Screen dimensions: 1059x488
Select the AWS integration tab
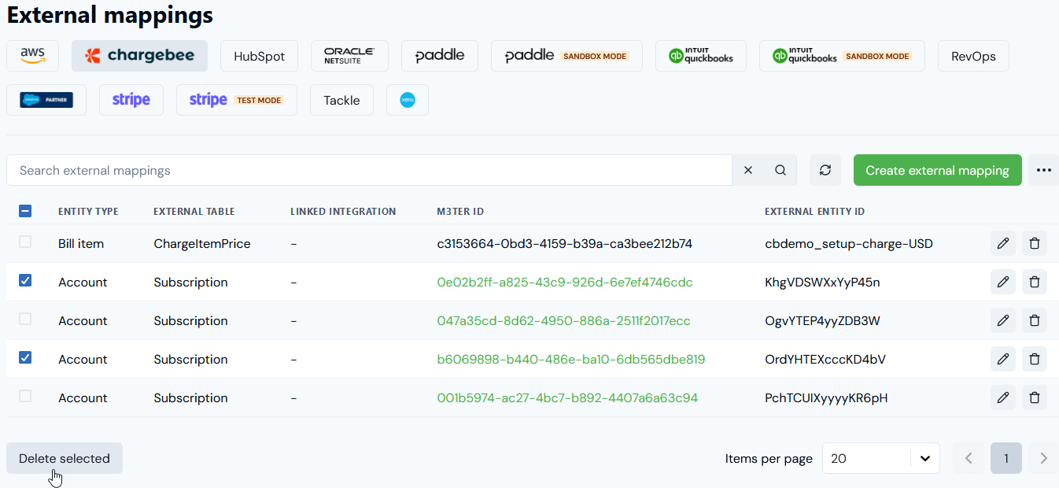(x=33, y=56)
